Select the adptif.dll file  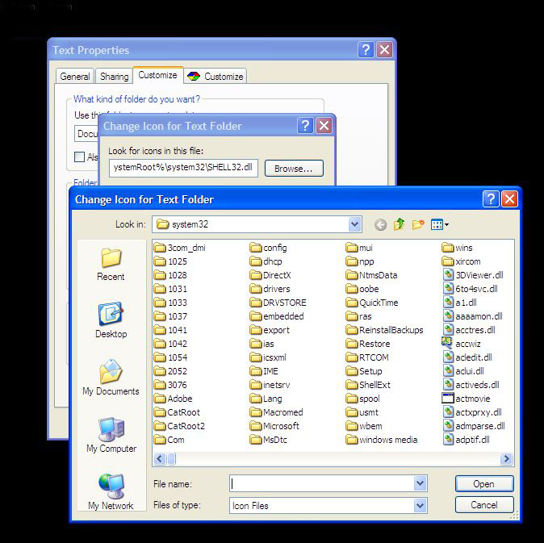(x=467, y=440)
